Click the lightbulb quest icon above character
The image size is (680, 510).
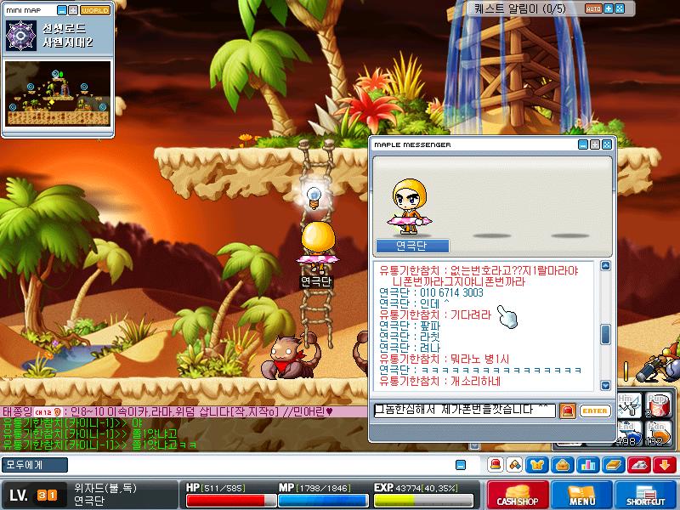point(314,197)
